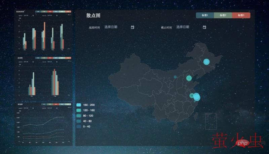Select dark teal tab in line chart panel
This screenshot has width=269, height=154.
point(44,104)
